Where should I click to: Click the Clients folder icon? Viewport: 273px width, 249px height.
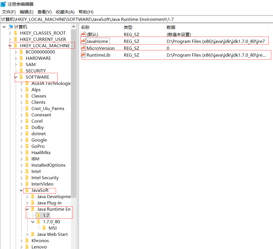tap(27, 102)
